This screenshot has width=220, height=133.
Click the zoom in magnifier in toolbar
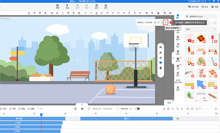click(x=147, y=13)
